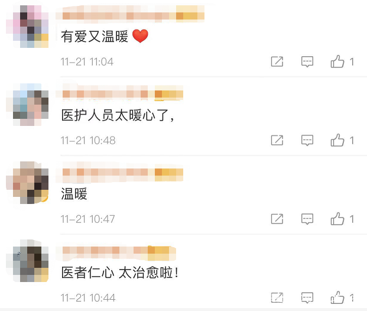
Task: Select the 温暖 comment text
Action: click(74, 194)
